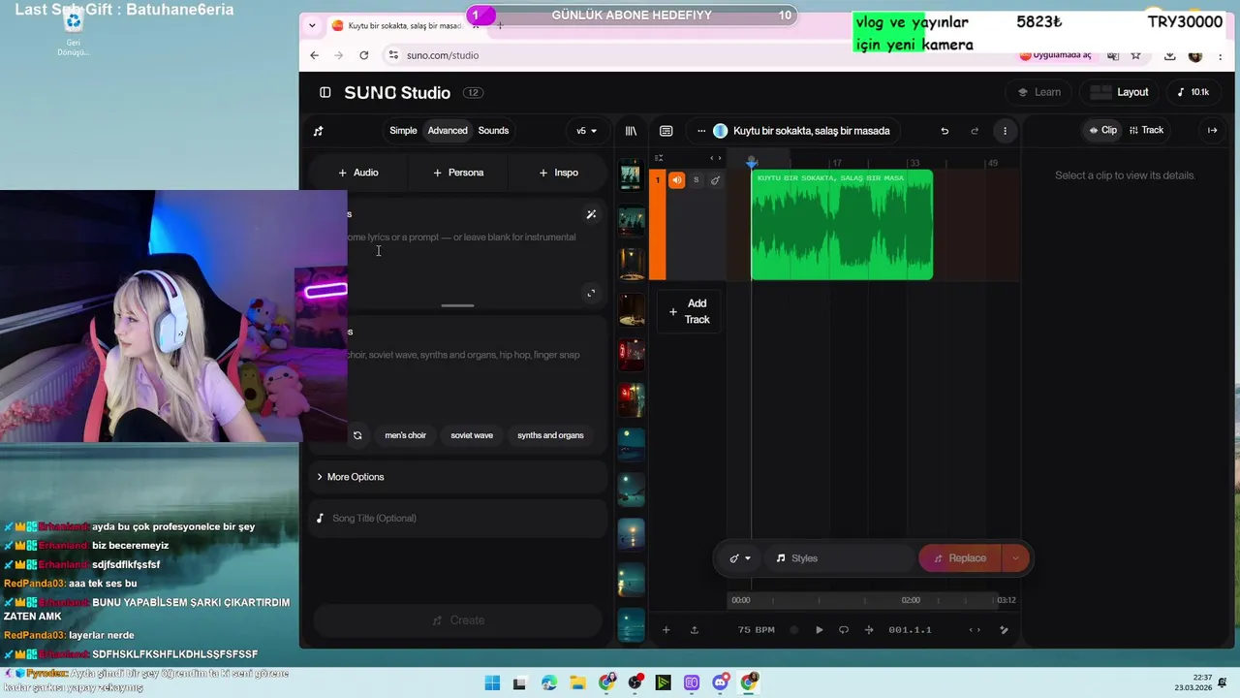
Task: Click the Create button
Action: point(458,620)
